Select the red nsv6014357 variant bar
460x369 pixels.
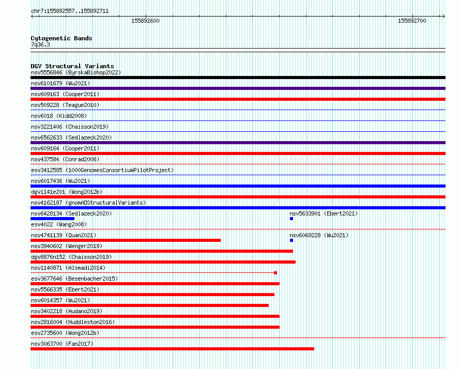point(149,305)
